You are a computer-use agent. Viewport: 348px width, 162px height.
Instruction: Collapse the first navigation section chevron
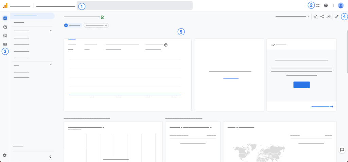click(51, 31)
